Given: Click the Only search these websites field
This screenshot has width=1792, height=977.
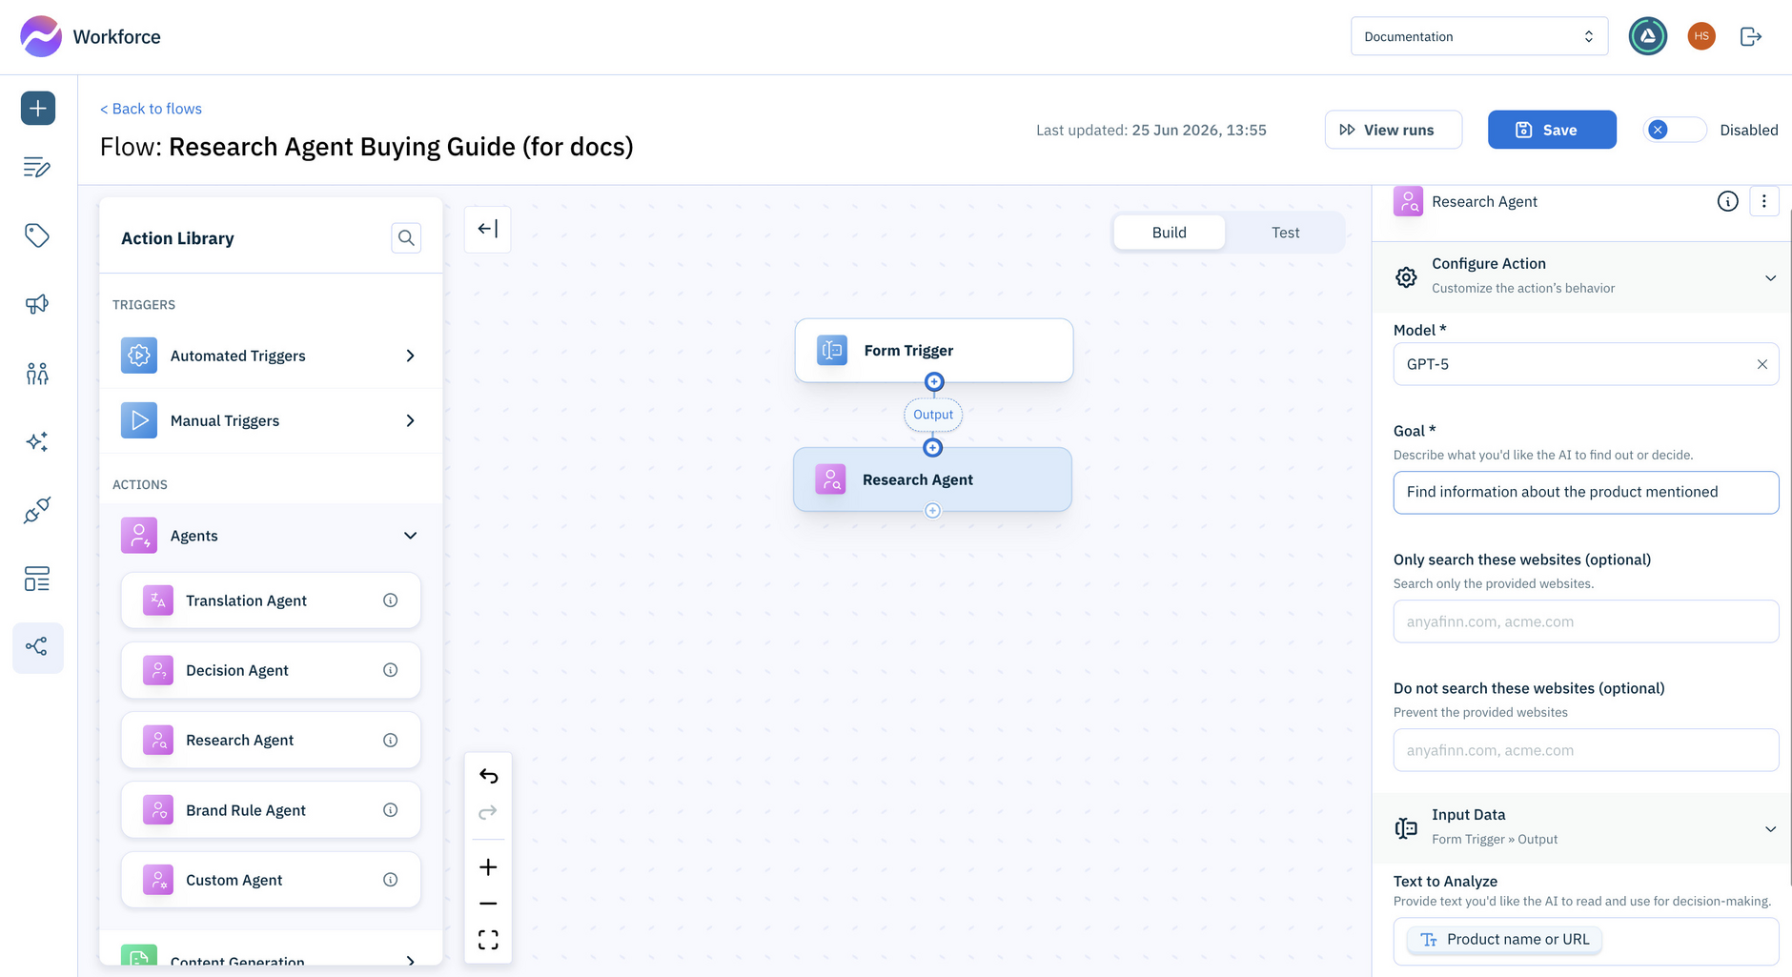Looking at the screenshot, I should [1586, 621].
